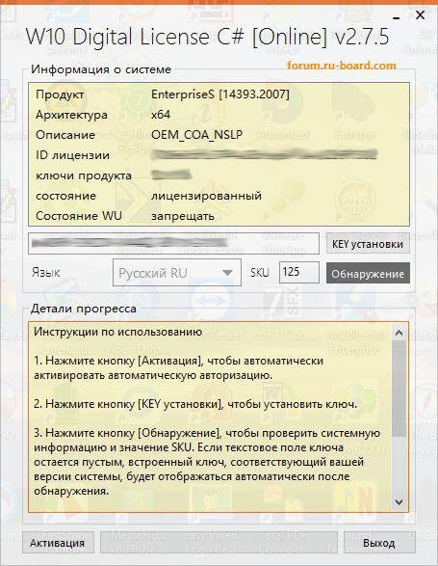The width and height of the screenshot is (438, 566).
Task: Click the scrollbar thumb in Детали прогресса
Action: point(399,389)
